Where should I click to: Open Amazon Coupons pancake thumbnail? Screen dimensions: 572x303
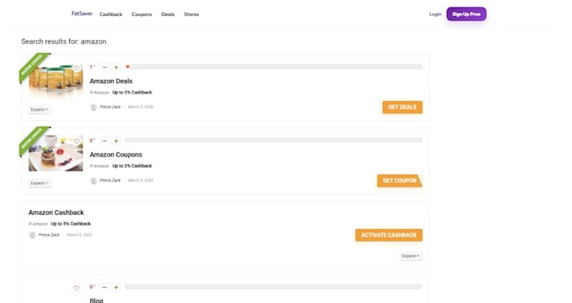tap(56, 153)
